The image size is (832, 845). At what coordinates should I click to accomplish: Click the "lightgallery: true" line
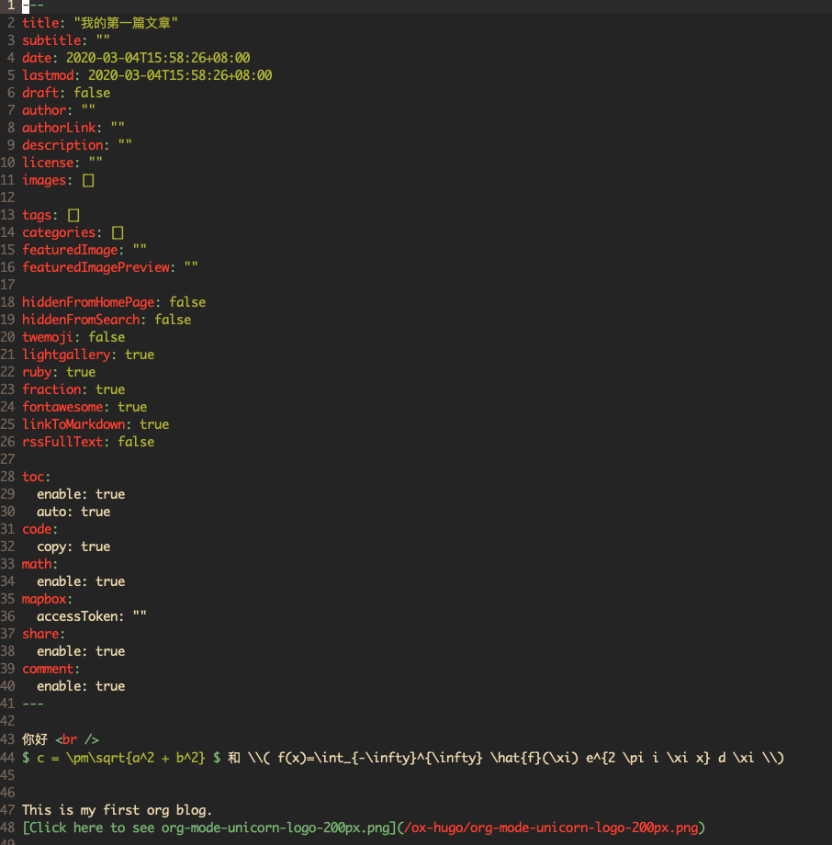pyautogui.click(x=88, y=355)
